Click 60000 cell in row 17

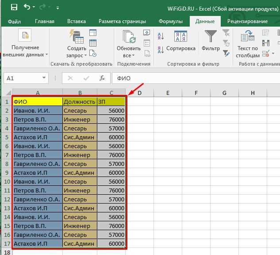click(x=111, y=243)
